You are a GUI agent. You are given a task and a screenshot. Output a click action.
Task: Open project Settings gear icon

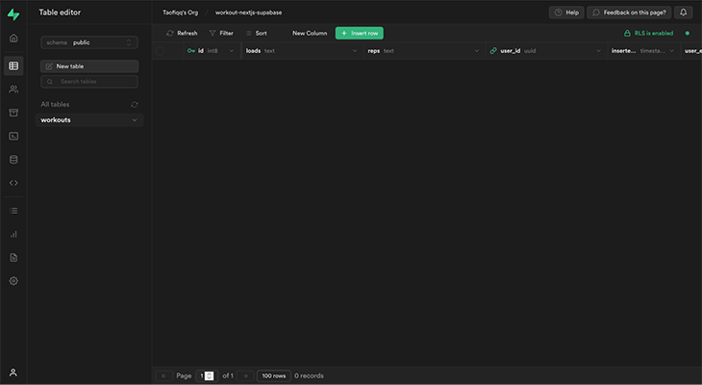[x=13, y=281]
